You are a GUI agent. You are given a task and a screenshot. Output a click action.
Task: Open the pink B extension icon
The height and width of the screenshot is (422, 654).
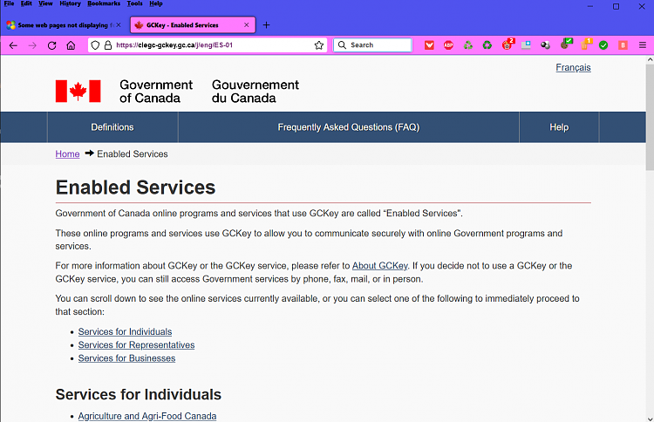[x=623, y=45]
